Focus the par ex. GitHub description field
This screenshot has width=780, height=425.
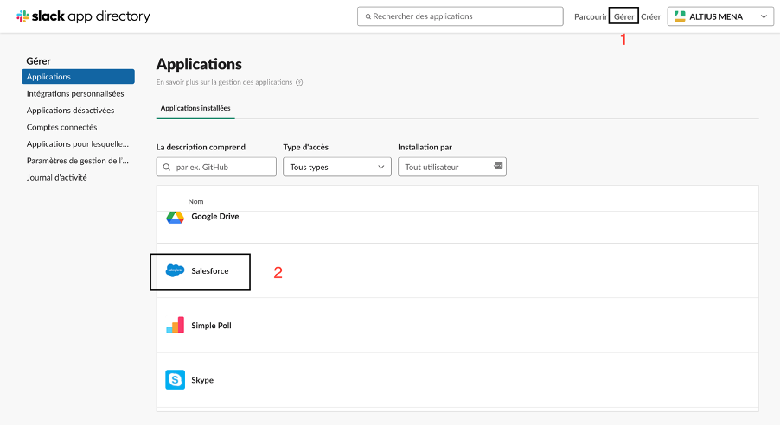tap(216, 167)
